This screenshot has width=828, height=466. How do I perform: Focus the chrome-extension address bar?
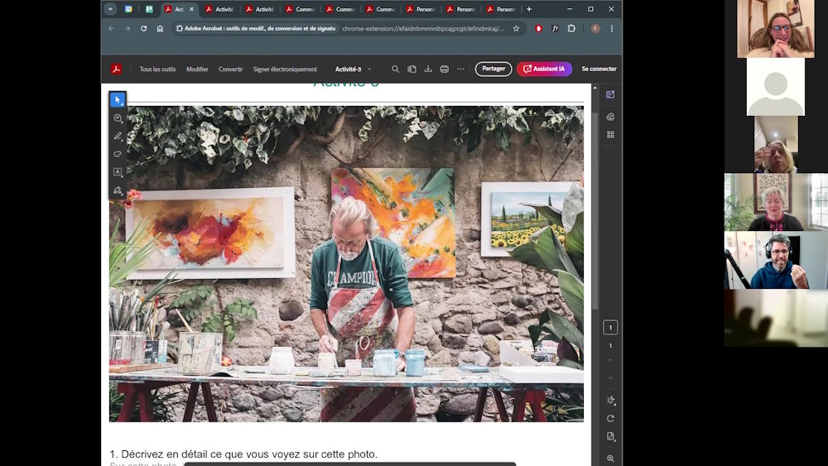click(422, 28)
